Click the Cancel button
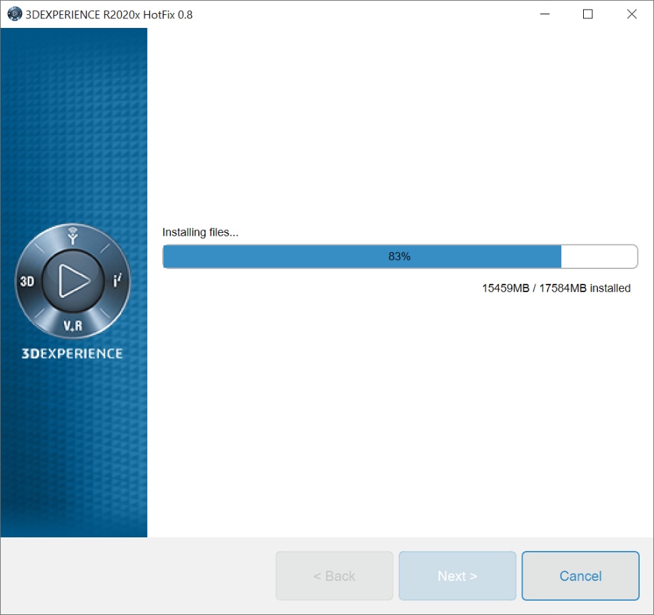Screen dimensions: 654x615 coord(580,575)
